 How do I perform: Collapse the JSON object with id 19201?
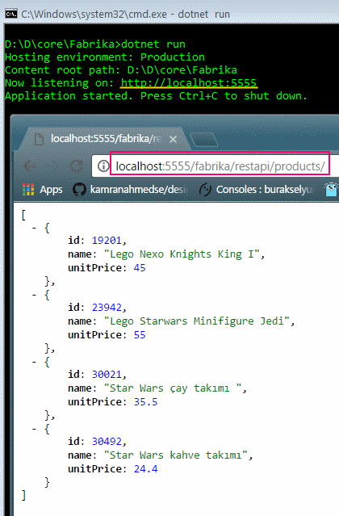pyautogui.click(x=34, y=228)
